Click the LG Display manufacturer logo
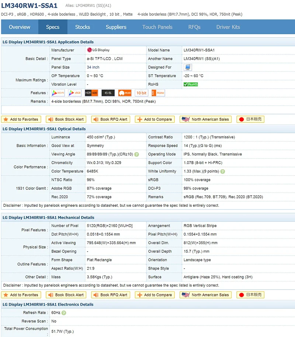 [98, 50]
